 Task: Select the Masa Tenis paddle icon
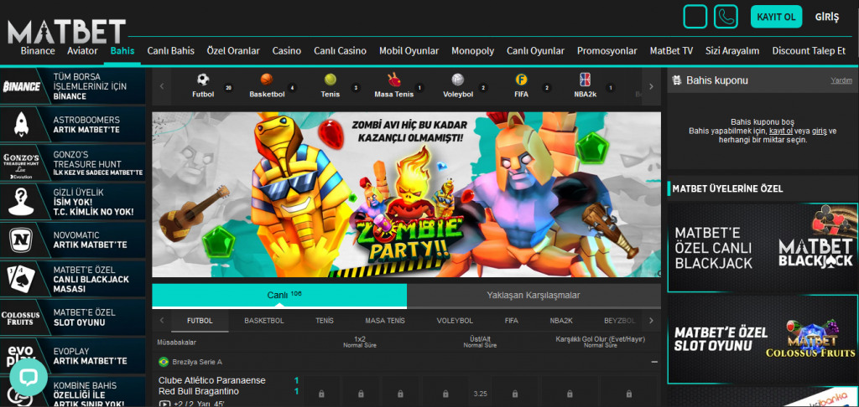pos(394,80)
